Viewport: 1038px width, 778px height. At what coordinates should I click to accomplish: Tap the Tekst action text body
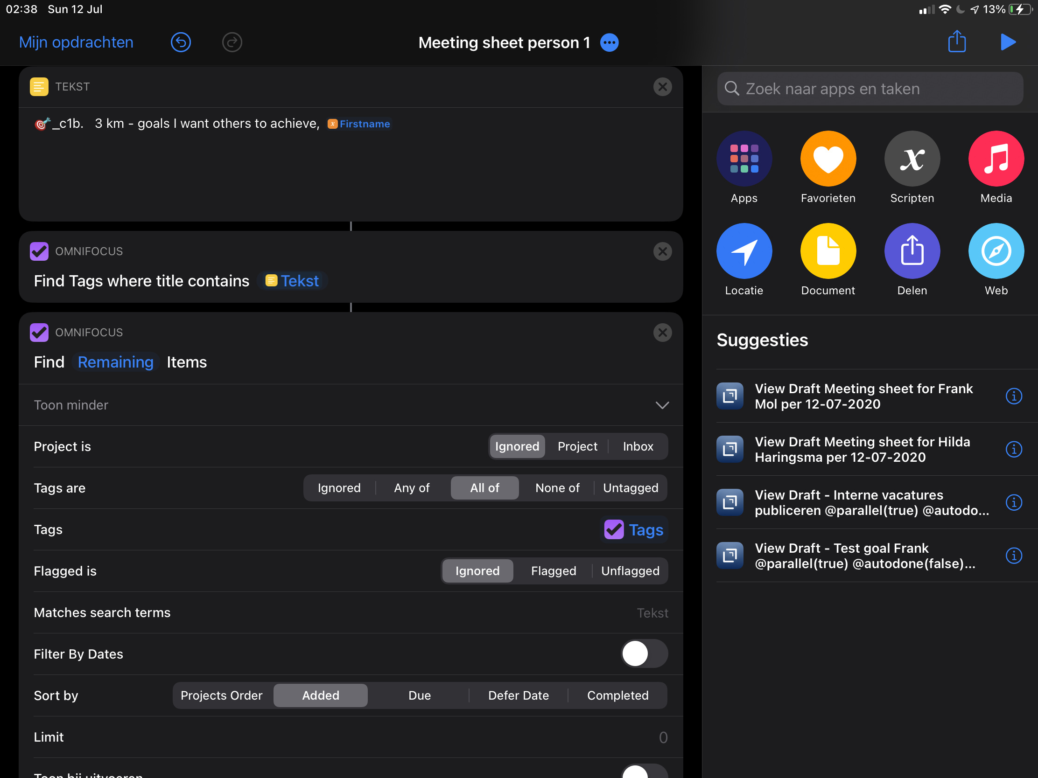click(351, 164)
